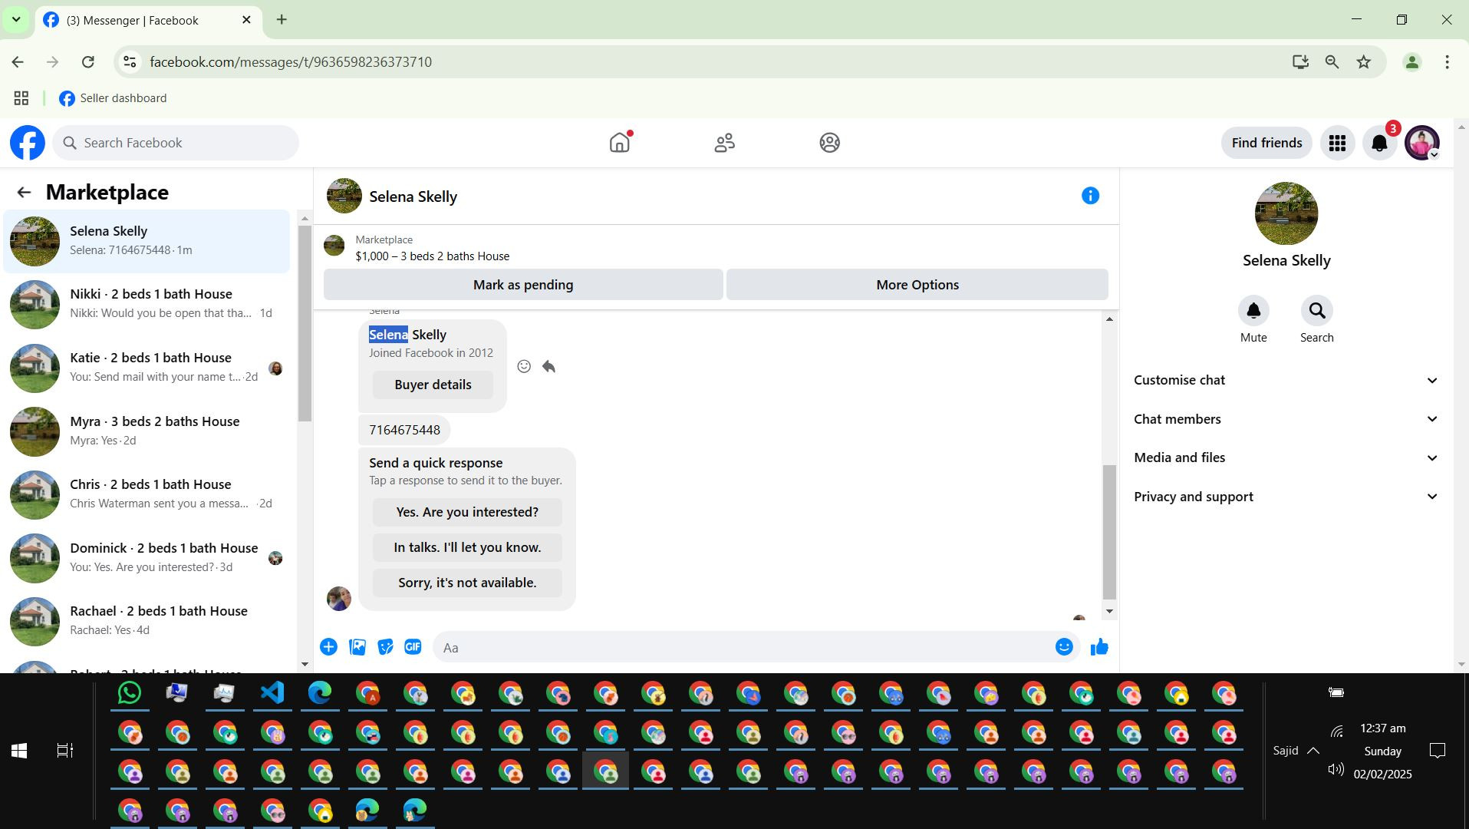This screenshot has height=829, width=1469.
Task: Click the Mark as pending button
Action: (x=523, y=285)
